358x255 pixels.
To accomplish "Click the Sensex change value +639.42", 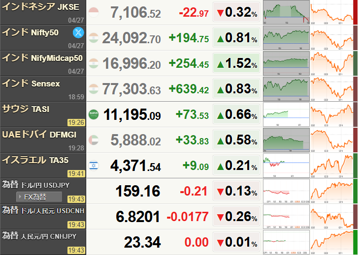I will (x=189, y=89).
